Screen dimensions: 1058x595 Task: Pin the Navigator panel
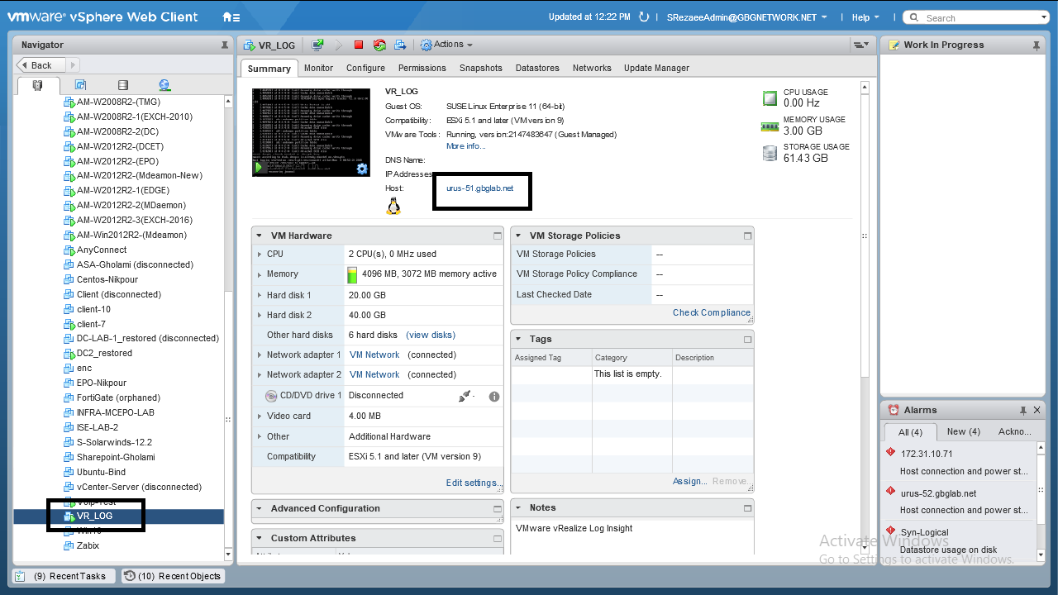pyautogui.click(x=224, y=45)
